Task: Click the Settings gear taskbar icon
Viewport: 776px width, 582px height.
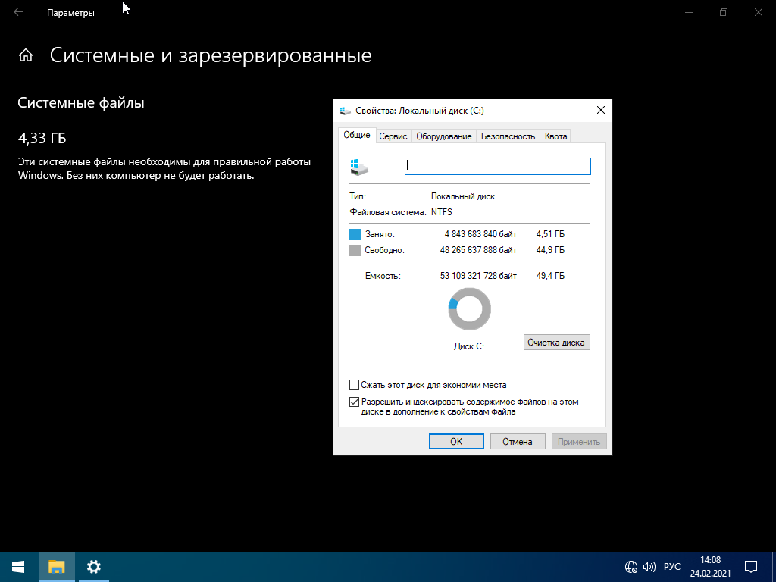Action: [94, 566]
